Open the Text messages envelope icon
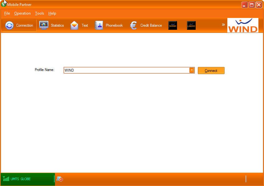264x186 pixels. pos(74,25)
